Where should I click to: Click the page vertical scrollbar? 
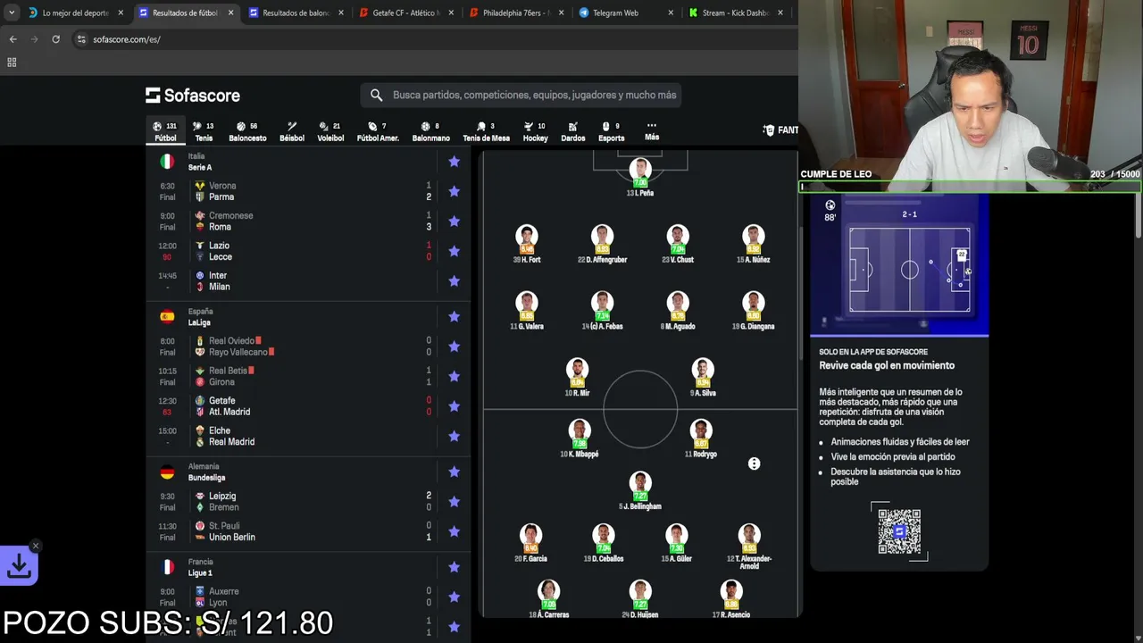1137,214
